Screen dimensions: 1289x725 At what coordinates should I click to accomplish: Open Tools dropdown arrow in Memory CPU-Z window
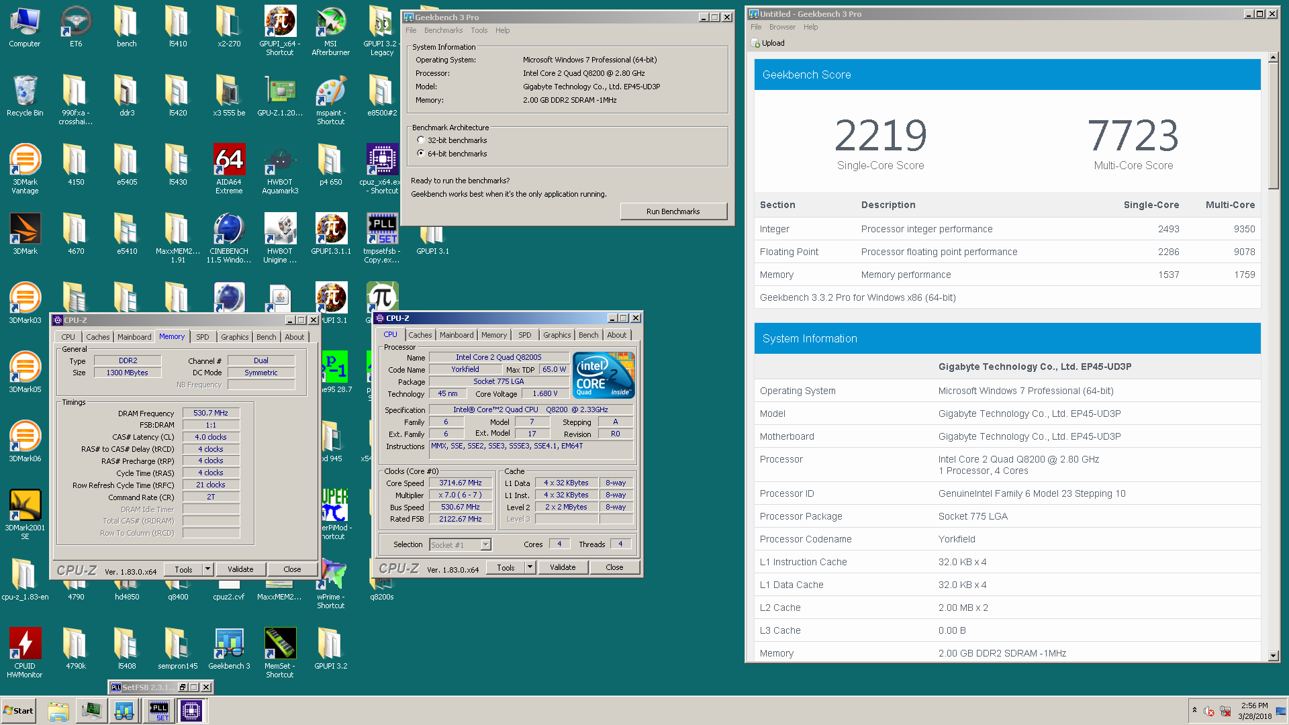(207, 569)
